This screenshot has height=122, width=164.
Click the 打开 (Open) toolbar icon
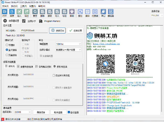5,12
